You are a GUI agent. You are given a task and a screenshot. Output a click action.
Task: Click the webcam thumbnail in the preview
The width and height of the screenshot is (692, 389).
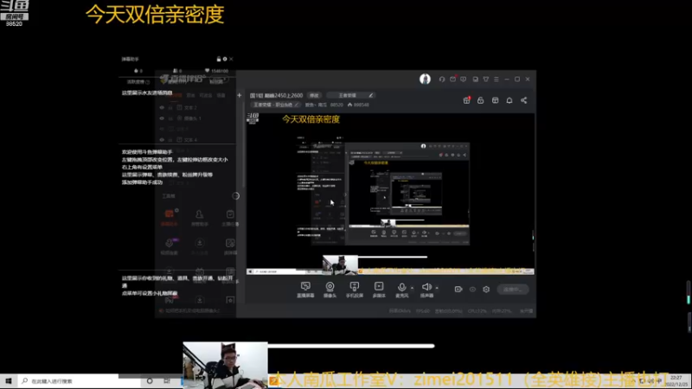(340, 265)
